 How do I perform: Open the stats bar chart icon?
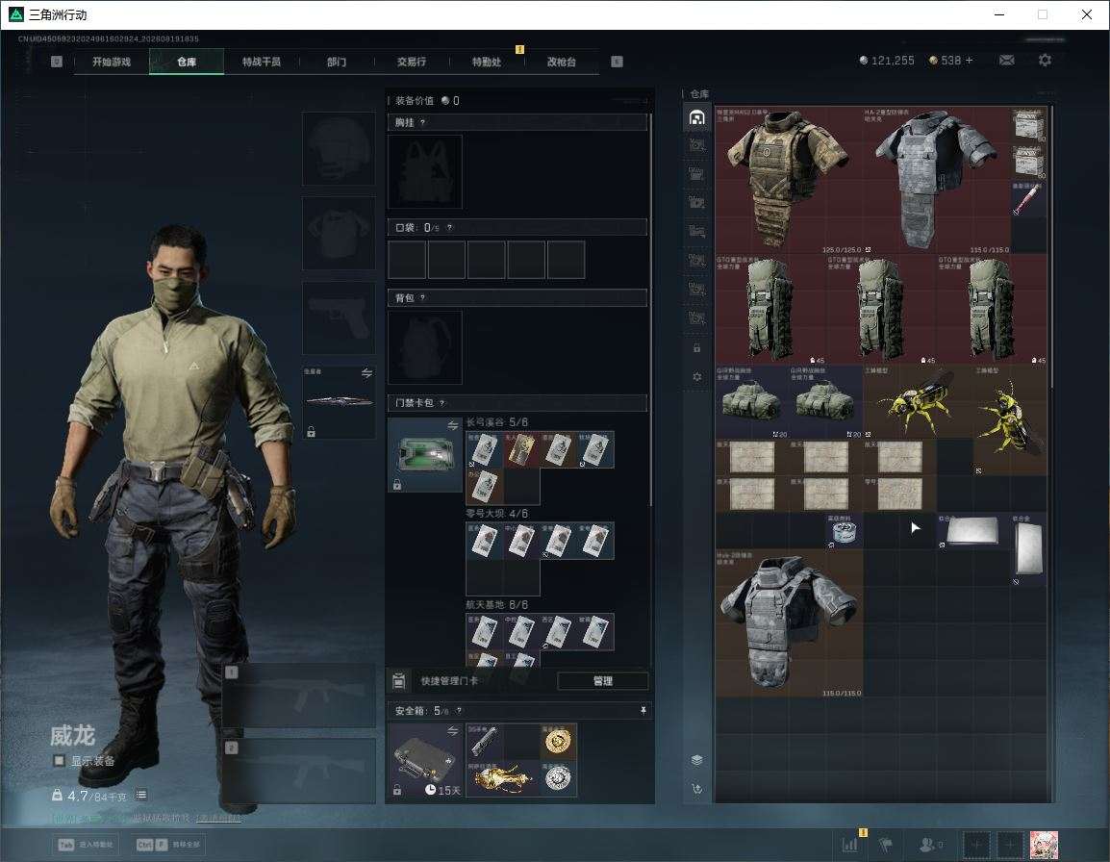click(849, 845)
